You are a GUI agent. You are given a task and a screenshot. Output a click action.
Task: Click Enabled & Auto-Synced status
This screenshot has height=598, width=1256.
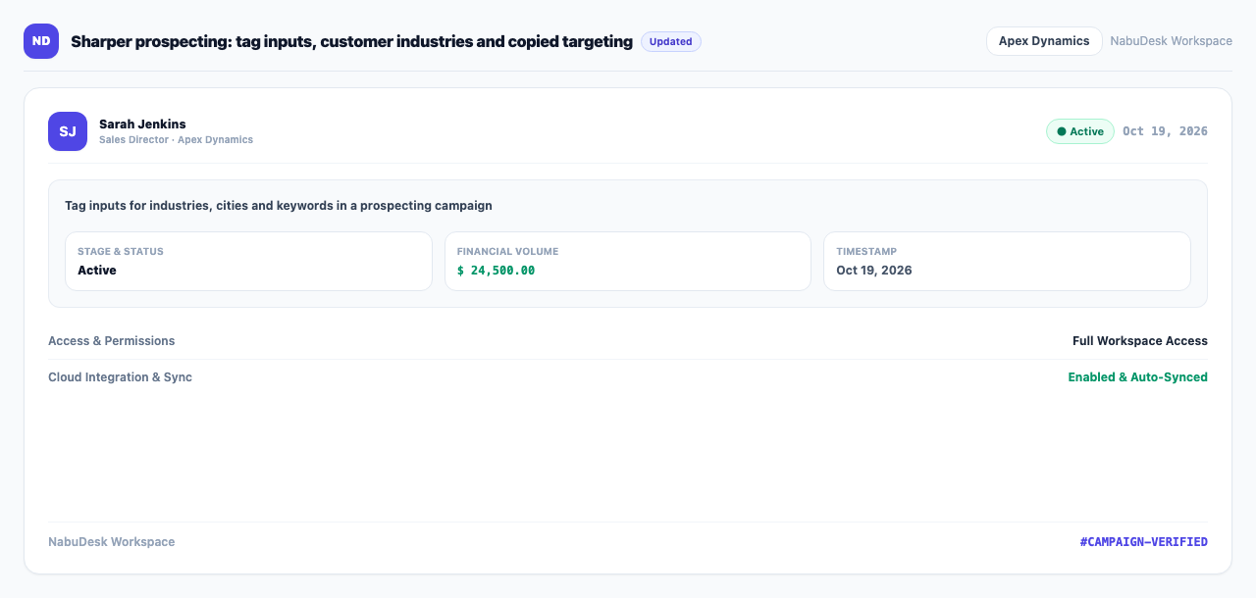click(x=1138, y=377)
